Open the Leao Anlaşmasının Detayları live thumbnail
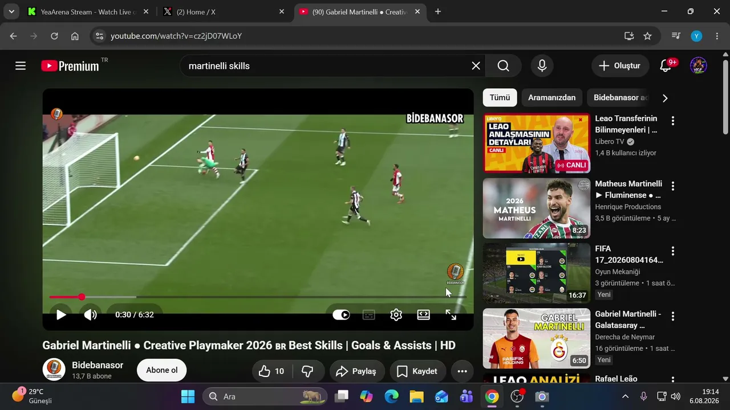The image size is (730, 410). [537, 143]
